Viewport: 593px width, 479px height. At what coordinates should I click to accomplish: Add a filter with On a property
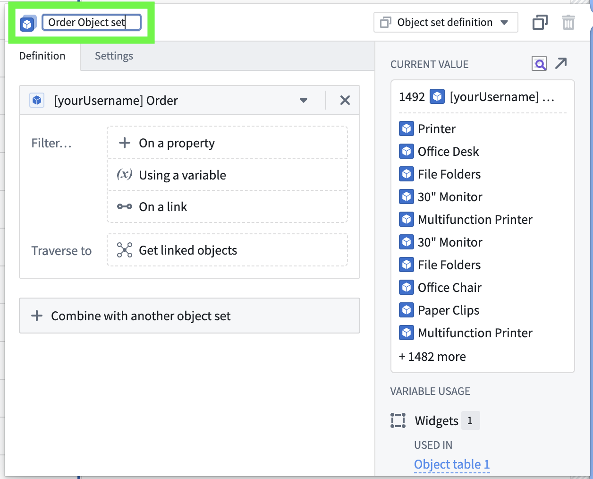176,143
